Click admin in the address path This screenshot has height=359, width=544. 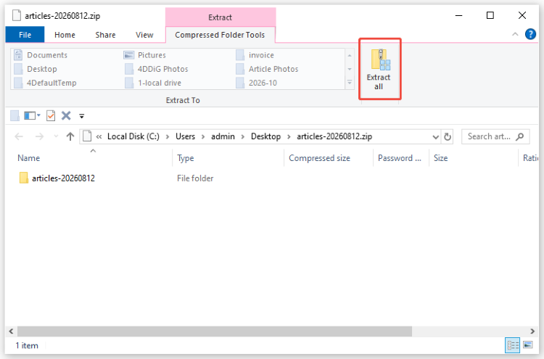223,136
